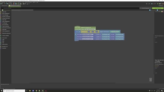164x92 pixels.
Task: Click the red remove local variable icon
Action: [x=163, y=11]
